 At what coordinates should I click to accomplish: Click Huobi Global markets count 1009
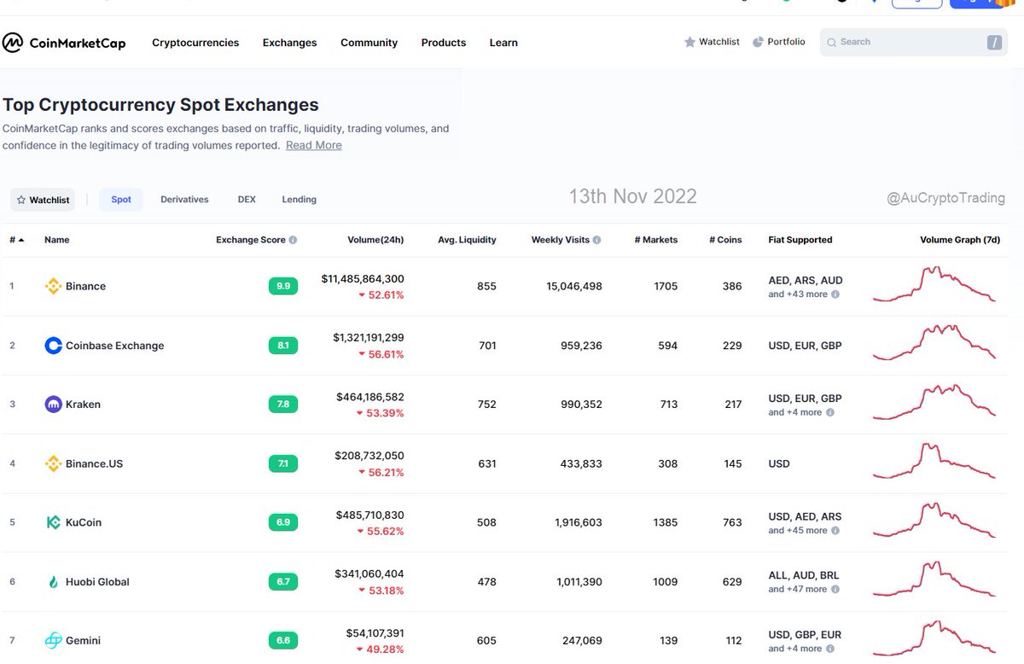665,582
